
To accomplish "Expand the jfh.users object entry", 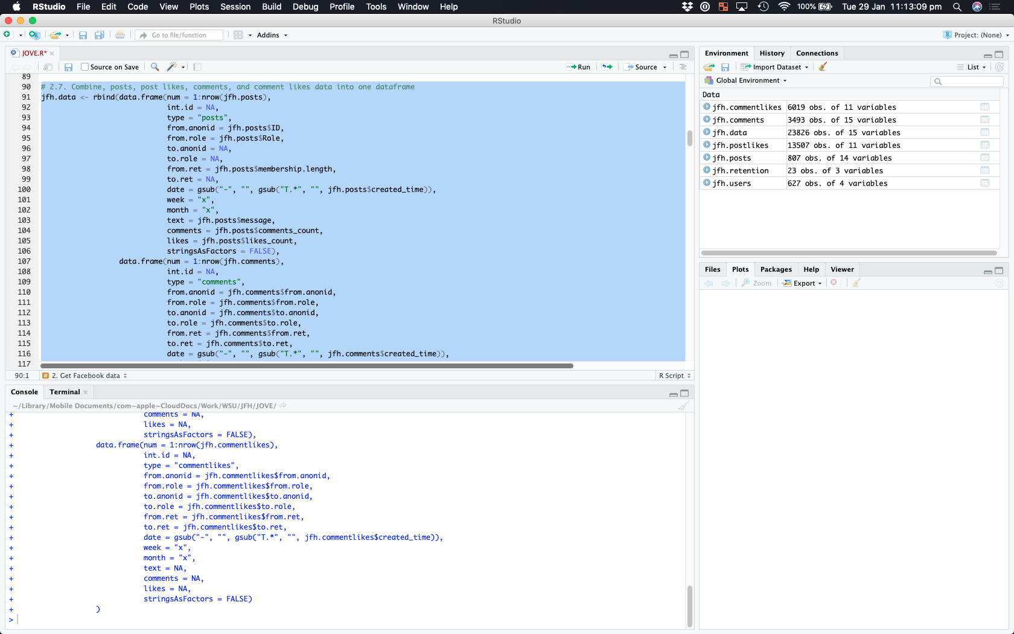I will (x=707, y=184).
